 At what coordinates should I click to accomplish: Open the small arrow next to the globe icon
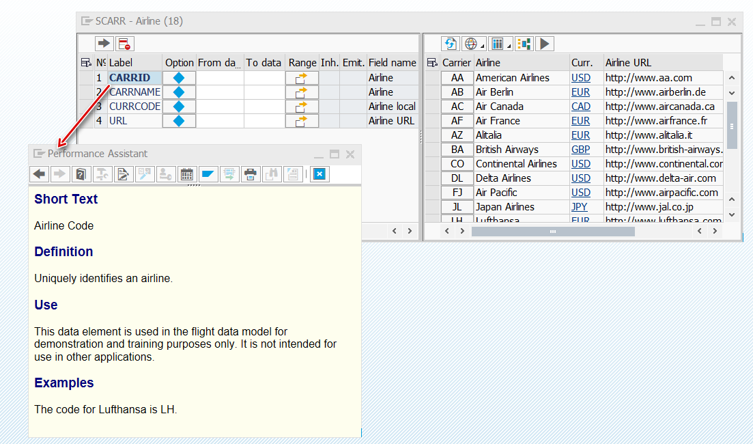point(483,46)
